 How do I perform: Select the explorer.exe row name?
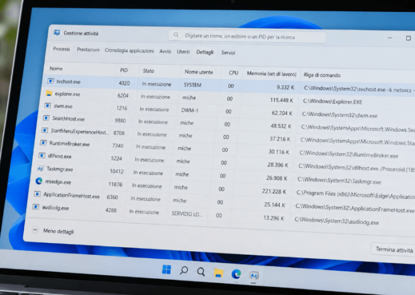click(67, 94)
